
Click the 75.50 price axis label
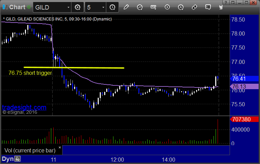coord(238,104)
